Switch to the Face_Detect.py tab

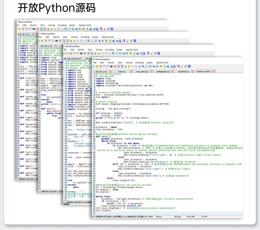pyautogui.click(x=142, y=71)
